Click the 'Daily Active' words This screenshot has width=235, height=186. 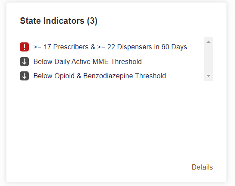(x=72, y=61)
